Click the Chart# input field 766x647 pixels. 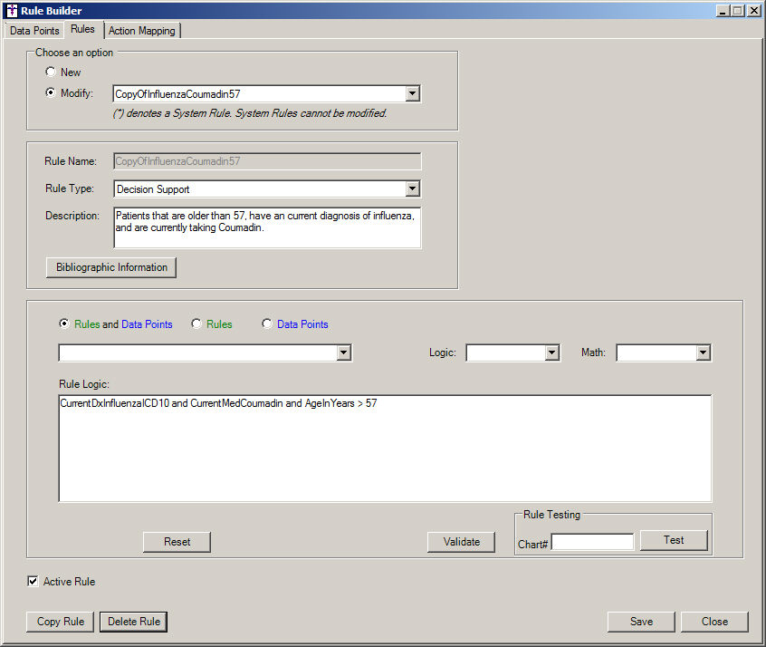coord(593,542)
